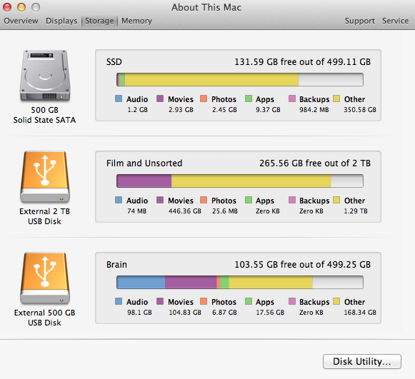Click the '74 MB' Audio value
415x379 pixels.
tap(137, 211)
